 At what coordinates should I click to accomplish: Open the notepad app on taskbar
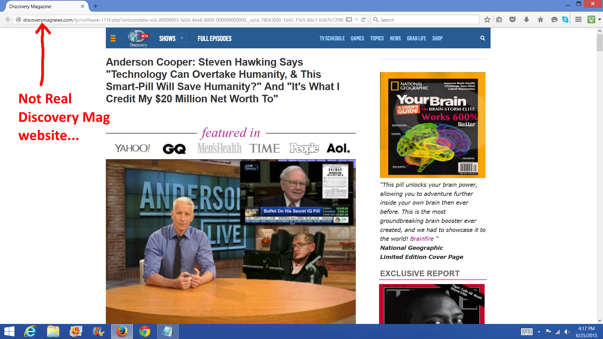168,331
